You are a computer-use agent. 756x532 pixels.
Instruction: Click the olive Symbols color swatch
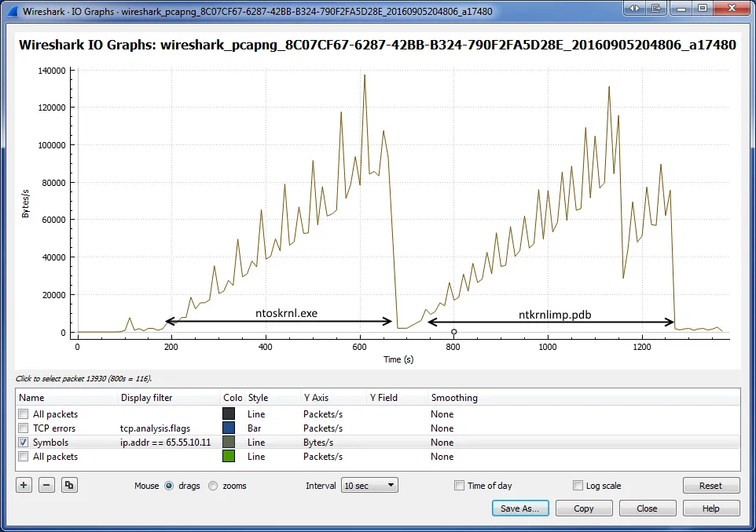coord(229,442)
